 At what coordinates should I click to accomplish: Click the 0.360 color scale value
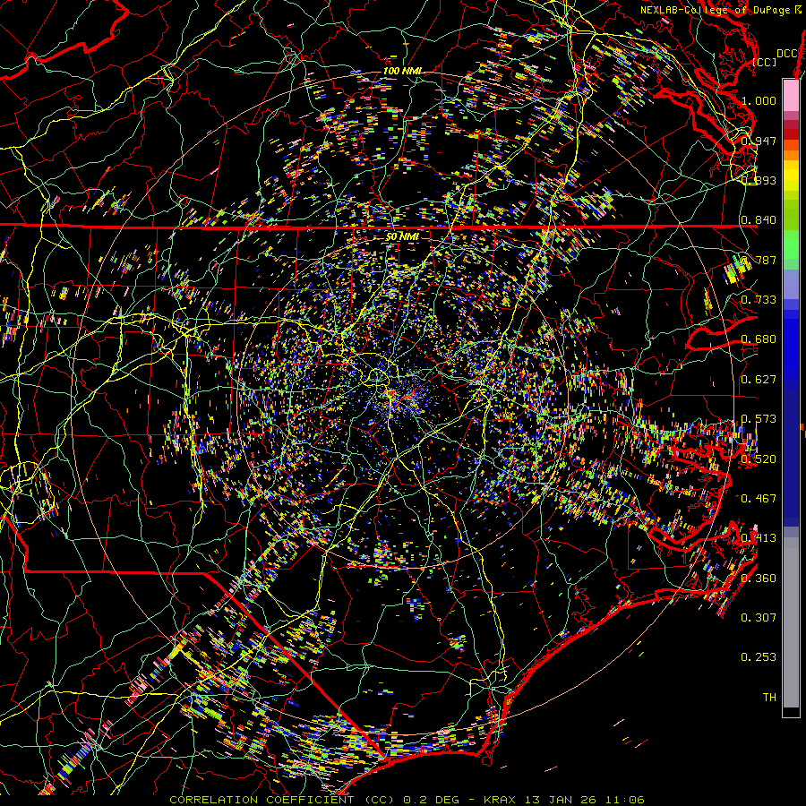759,578
